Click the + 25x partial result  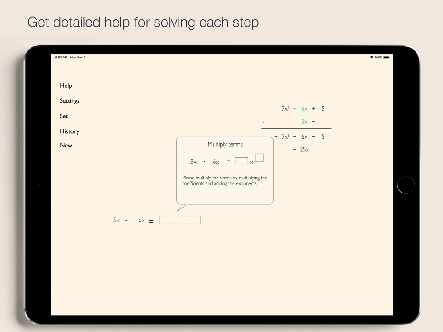point(301,150)
